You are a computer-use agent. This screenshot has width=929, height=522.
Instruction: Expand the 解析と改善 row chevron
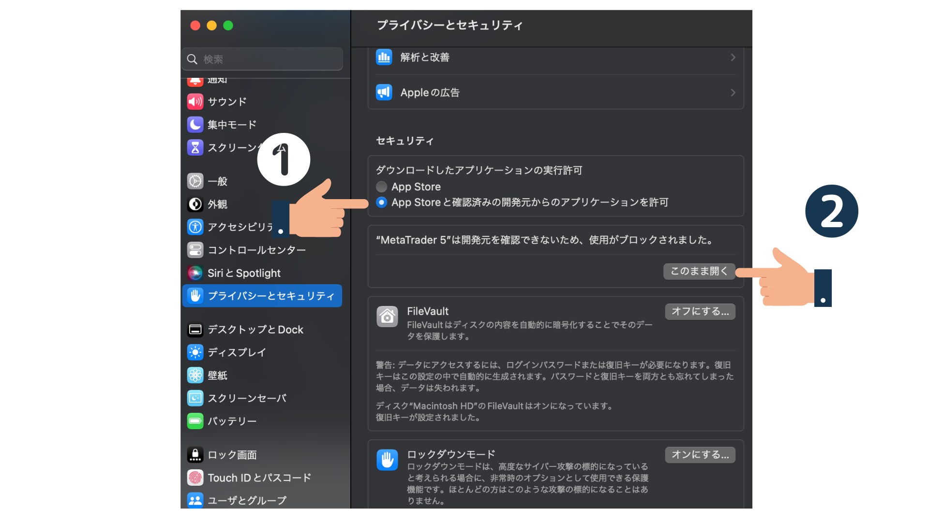(x=733, y=58)
